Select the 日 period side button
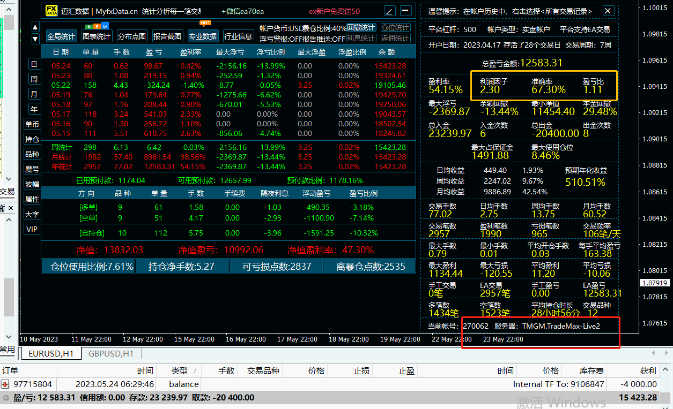 point(34,64)
